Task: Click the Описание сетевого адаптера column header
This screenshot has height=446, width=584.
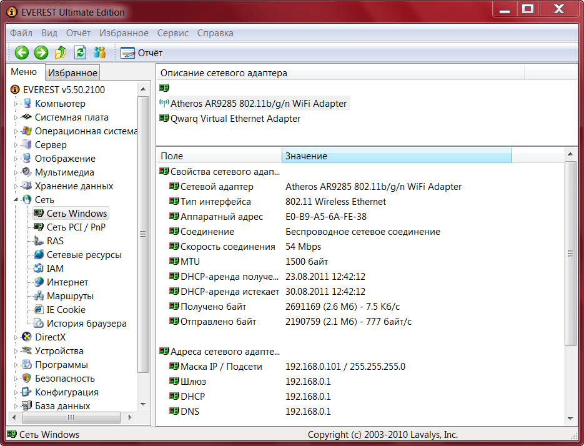Action: [340, 73]
